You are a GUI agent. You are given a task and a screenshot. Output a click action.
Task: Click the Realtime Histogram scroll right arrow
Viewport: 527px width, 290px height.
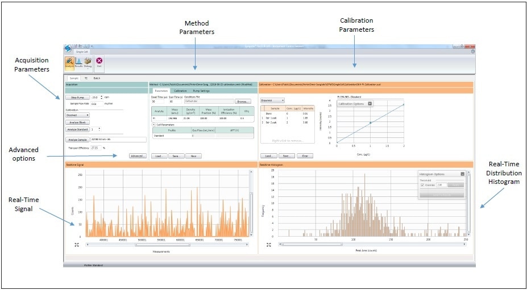click(x=465, y=245)
